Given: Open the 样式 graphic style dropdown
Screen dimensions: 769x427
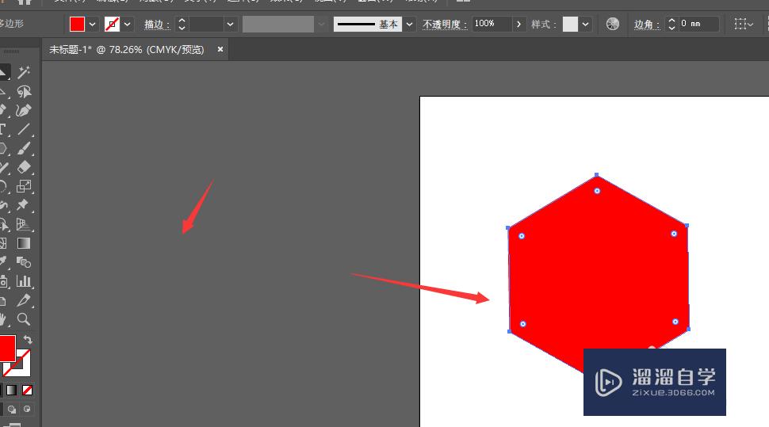Looking at the screenshot, I should pyautogui.click(x=586, y=24).
